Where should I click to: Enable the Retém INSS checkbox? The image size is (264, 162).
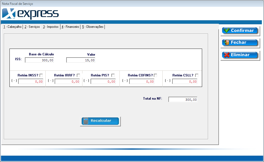click(x=41, y=75)
